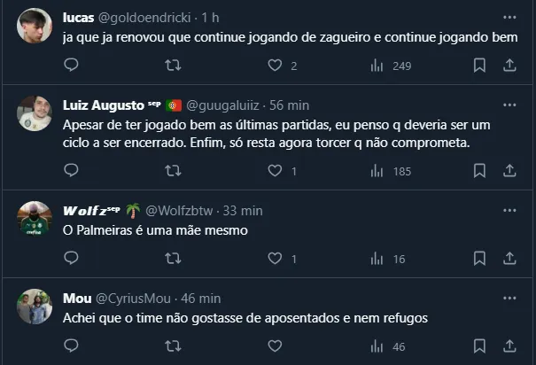This screenshot has height=365, width=536.
Task: Repost the Wolfz tweet about Palmeiras
Action: [174, 259]
